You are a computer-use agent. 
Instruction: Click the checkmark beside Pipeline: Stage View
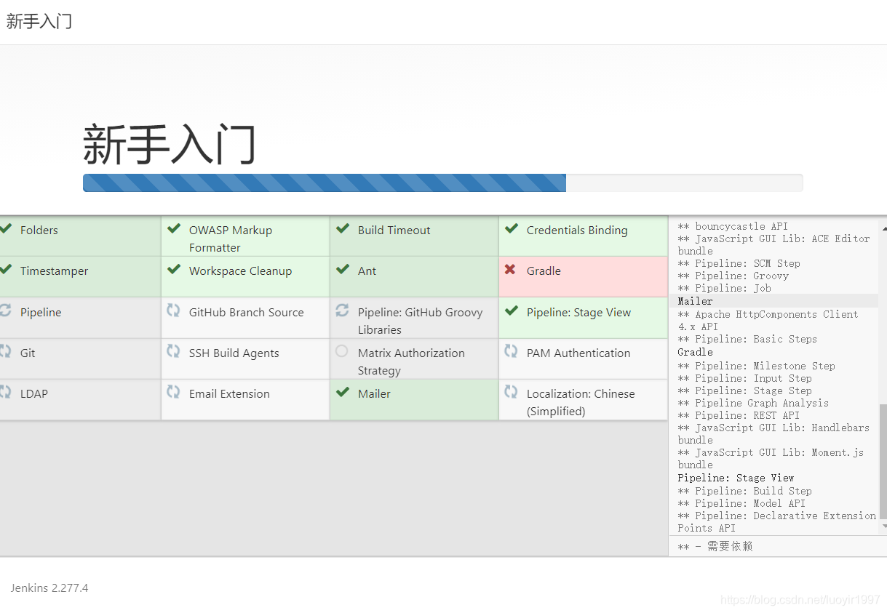(x=512, y=310)
